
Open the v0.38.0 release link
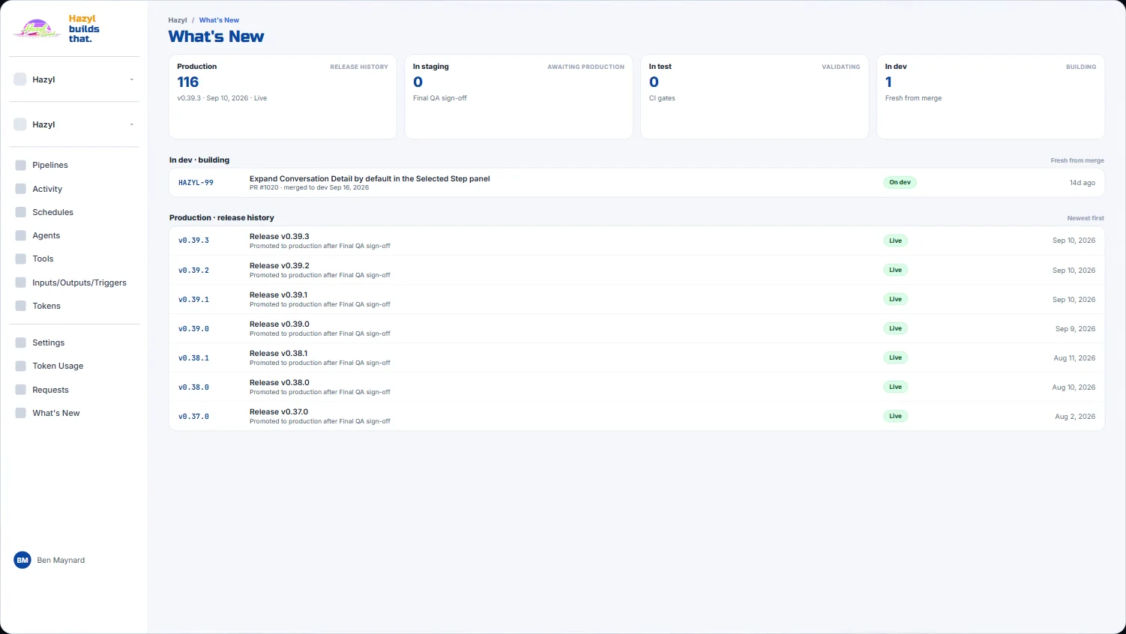193,387
